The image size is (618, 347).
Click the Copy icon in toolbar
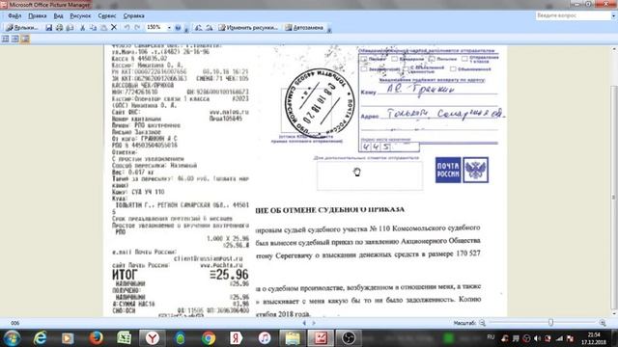(x=93, y=28)
